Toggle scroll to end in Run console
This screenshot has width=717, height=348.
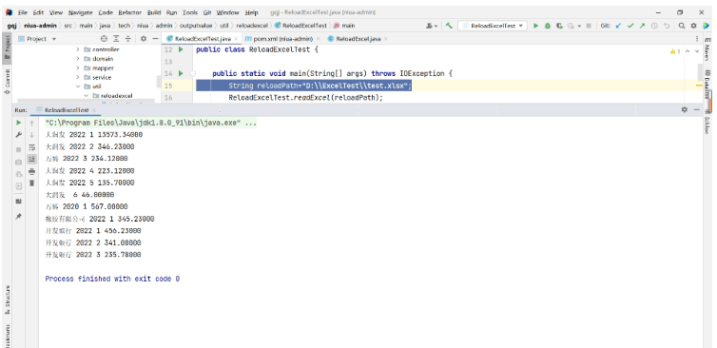pyautogui.click(x=31, y=159)
